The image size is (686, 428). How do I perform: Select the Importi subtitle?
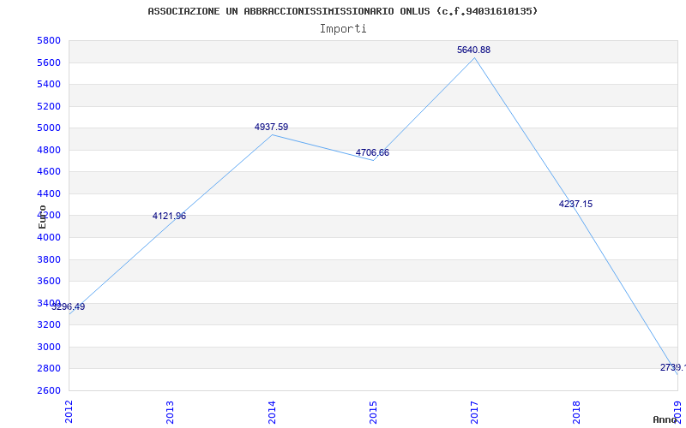pyautogui.click(x=343, y=29)
